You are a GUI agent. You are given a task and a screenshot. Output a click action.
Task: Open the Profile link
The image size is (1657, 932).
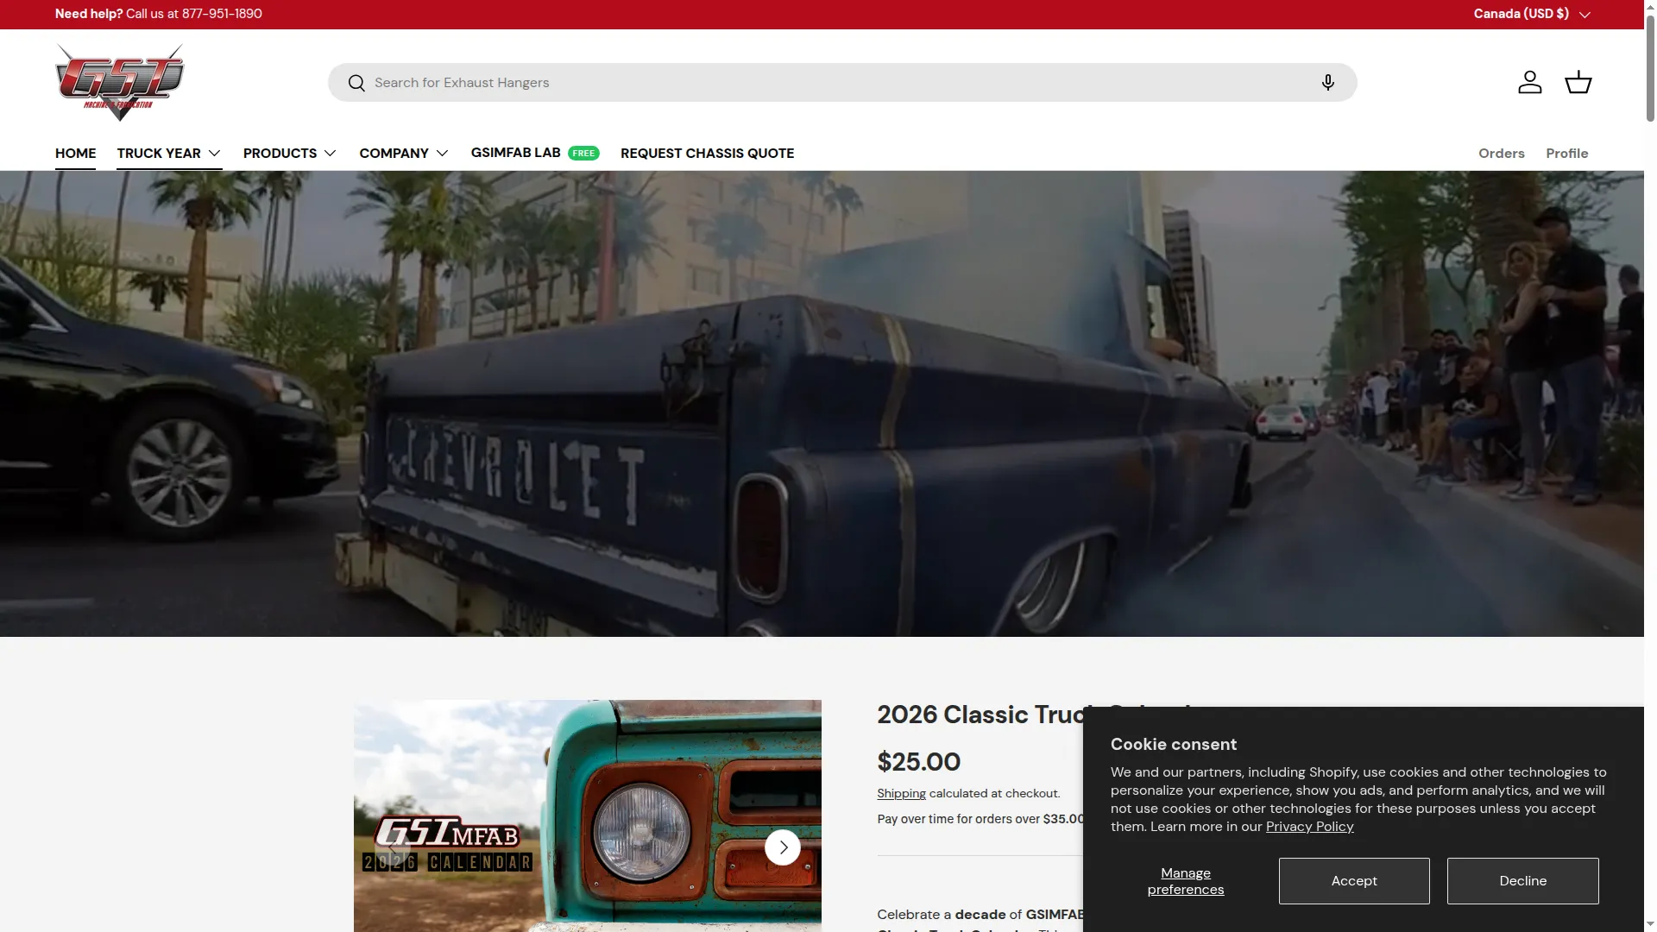[1567, 153]
